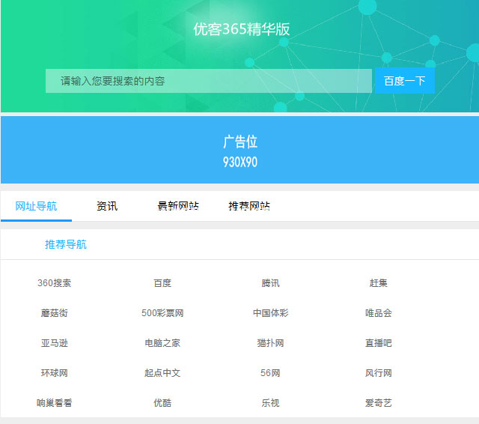
Task: Open the 资讯 tab
Action: click(107, 206)
